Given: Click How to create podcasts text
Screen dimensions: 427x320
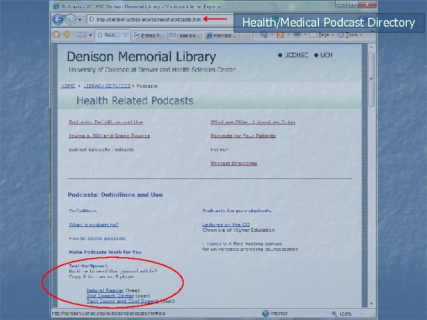Looking at the screenshot, I should pyautogui.click(x=97, y=238).
